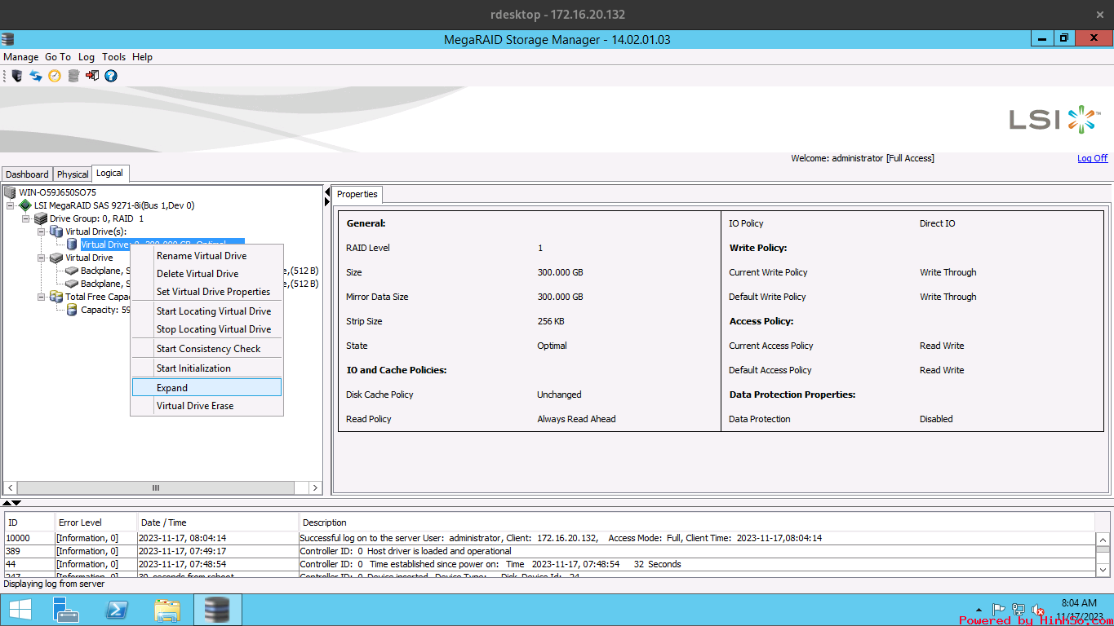
Task: Click the Log Off link
Action: pos(1092,158)
